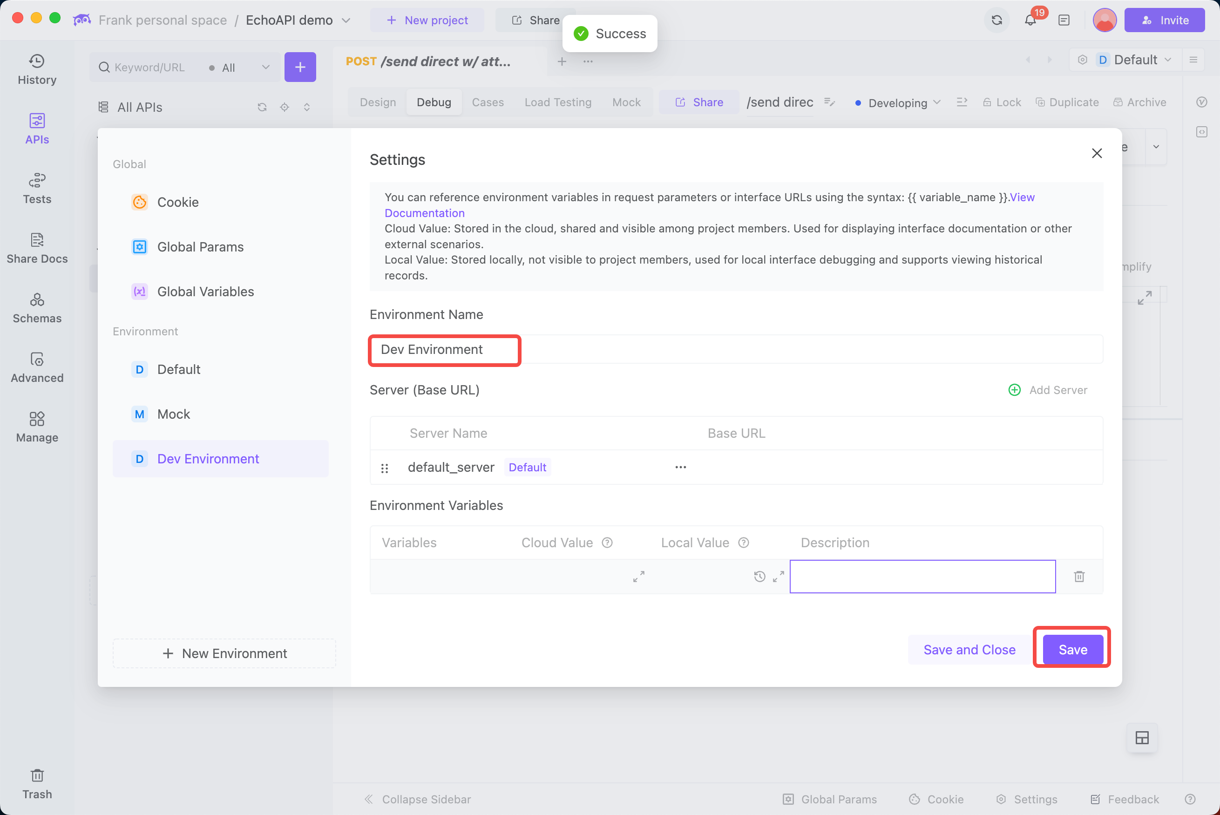Switch to the Mock tab

pos(626,102)
